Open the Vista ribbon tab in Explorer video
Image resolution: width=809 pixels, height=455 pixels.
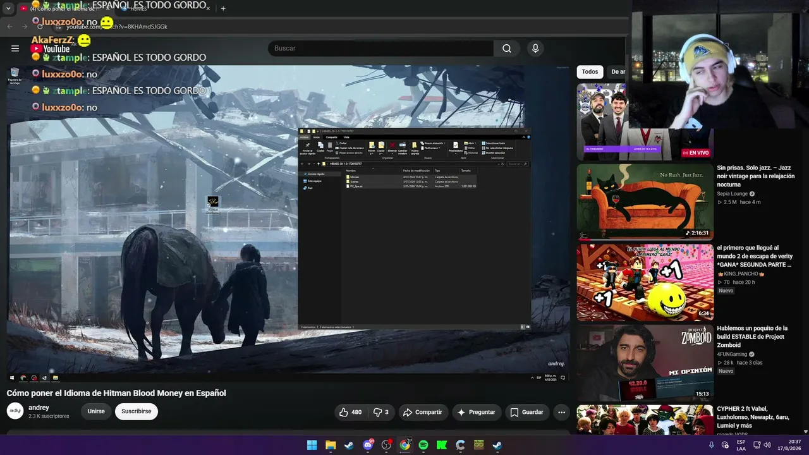click(x=346, y=137)
